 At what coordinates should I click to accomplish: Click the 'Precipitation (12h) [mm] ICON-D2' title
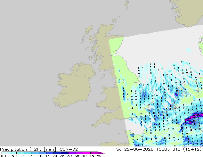[x=39, y=149]
